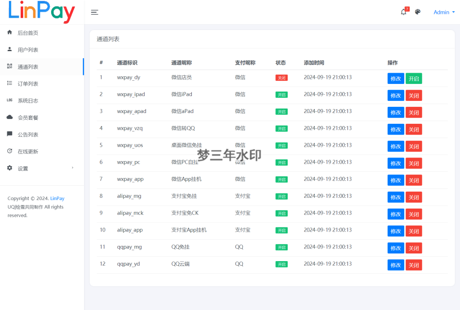Click 修改 for alipay_mck
Screen dimensions: 460x310
(x=396, y=214)
